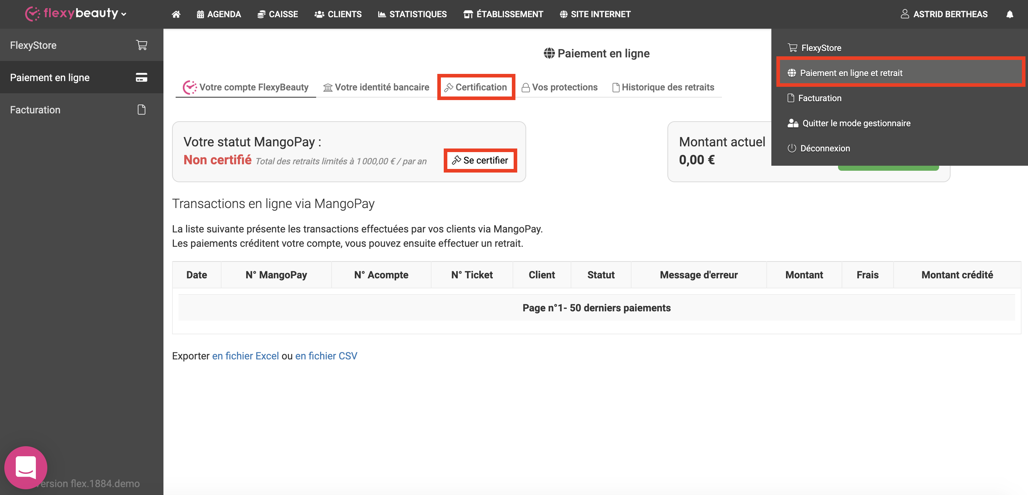
Task: Click the Statut column header
Action: (x=601, y=275)
